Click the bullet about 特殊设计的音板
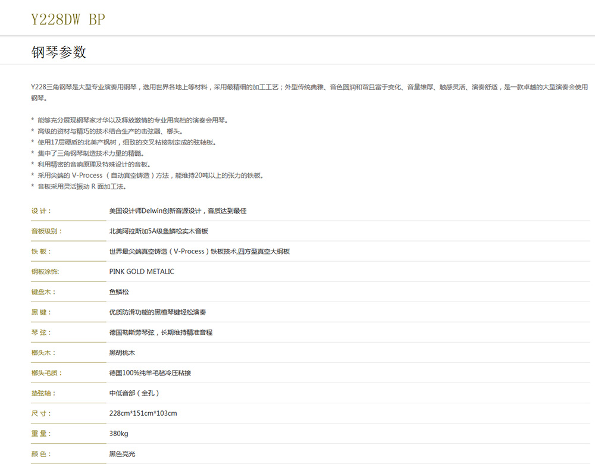The height and width of the screenshot is (464, 595). [x=90, y=164]
